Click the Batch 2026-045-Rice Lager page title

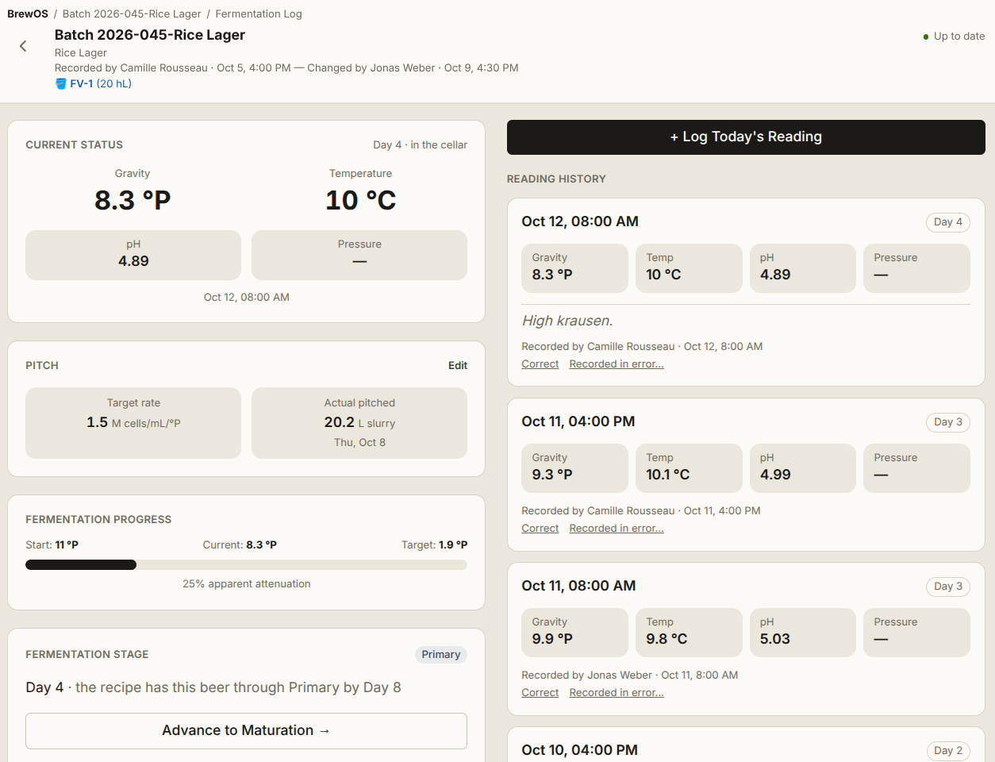(150, 35)
